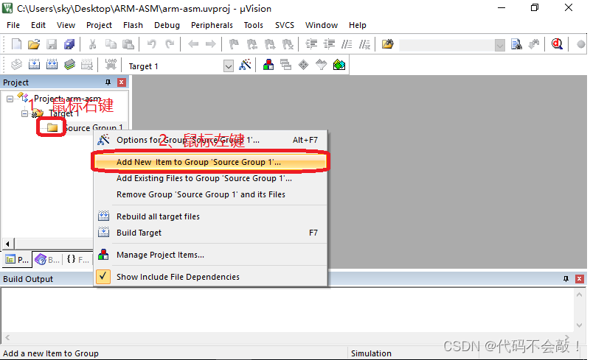Build target toolbar icon
Image resolution: width=590 pixels, height=360 pixels.
click(34, 65)
